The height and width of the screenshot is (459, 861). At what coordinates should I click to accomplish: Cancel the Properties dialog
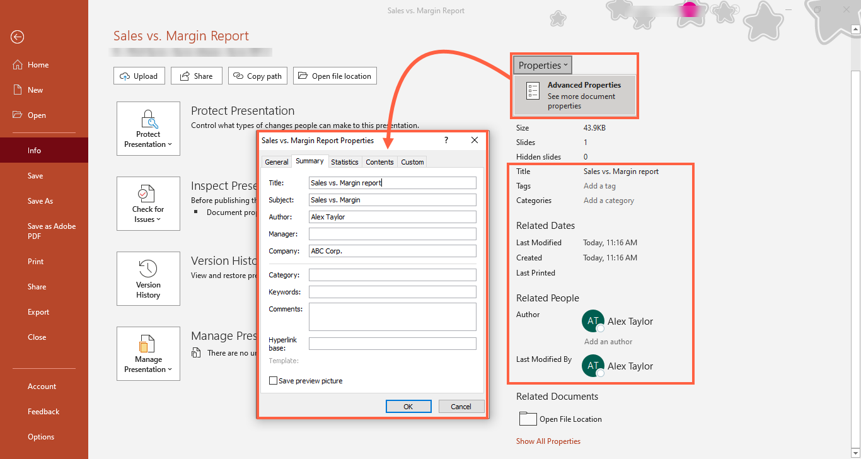pos(461,407)
